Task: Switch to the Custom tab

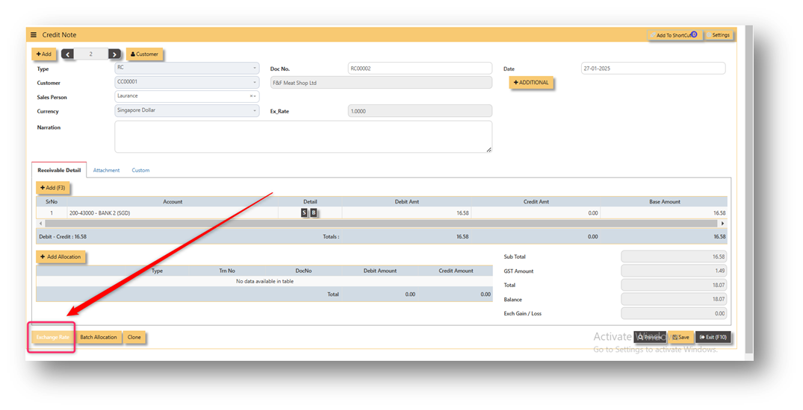Action: (140, 170)
